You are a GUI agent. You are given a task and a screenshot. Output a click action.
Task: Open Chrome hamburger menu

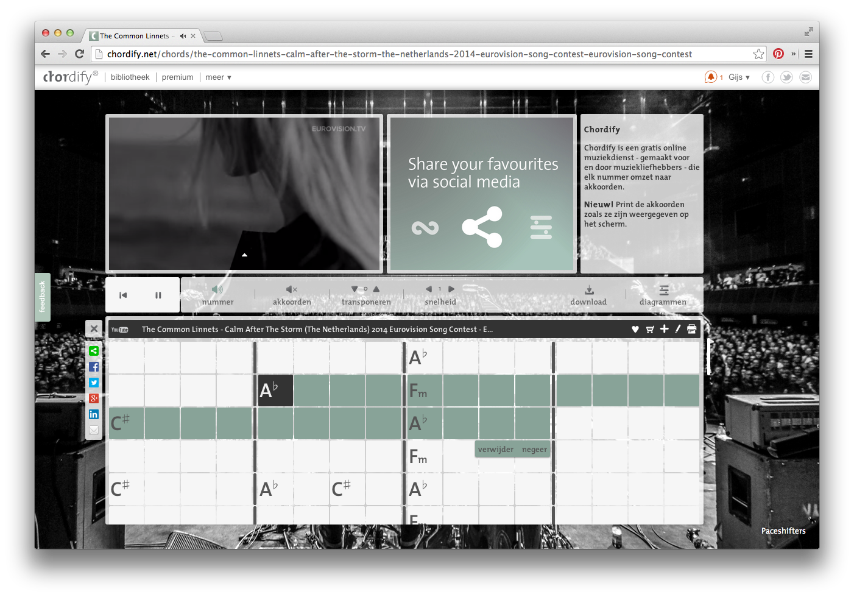[x=808, y=54]
